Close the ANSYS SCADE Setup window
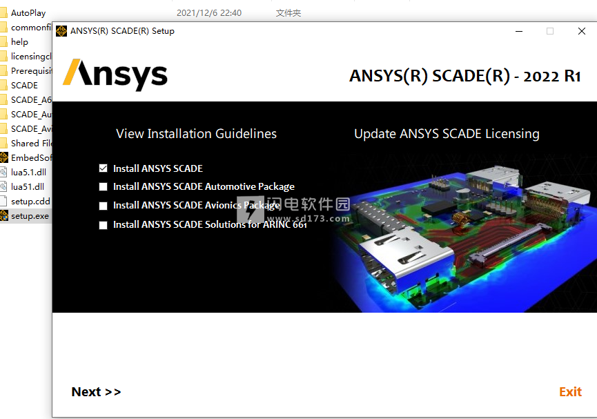The height and width of the screenshot is (419, 597). [581, 31]
